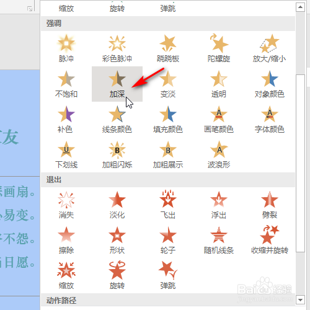Apply the 浮出 float out effect
The width and height of the screenshot is (310, 310).
tap(219, 205)
